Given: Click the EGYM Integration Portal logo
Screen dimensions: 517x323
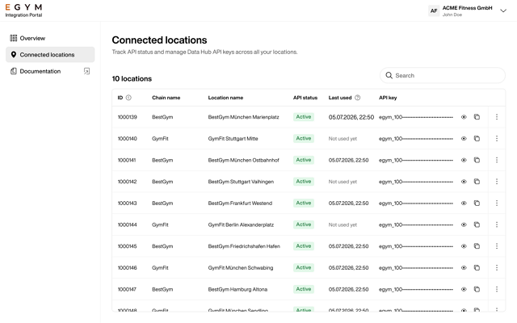Looking at the screenshot, I should [x=23, y=10].
